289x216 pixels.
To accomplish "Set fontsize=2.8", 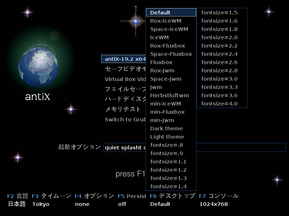I will [222, 70].
